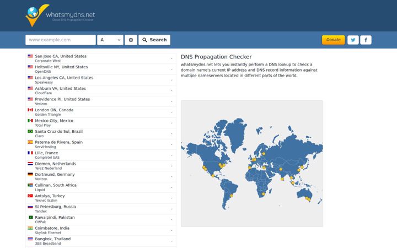This screenshot has height=248, width=397.
Task: Click the OpenDNS provider label
Action: pos(43,72)
